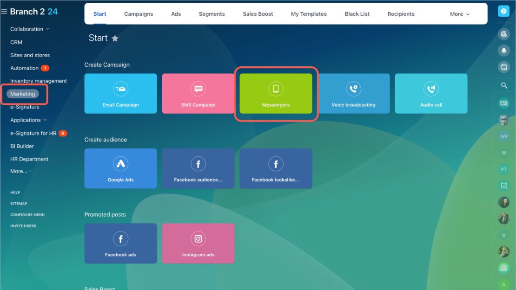Go to HR Department
The image size is (516, 290).
(x=29, y=159)
